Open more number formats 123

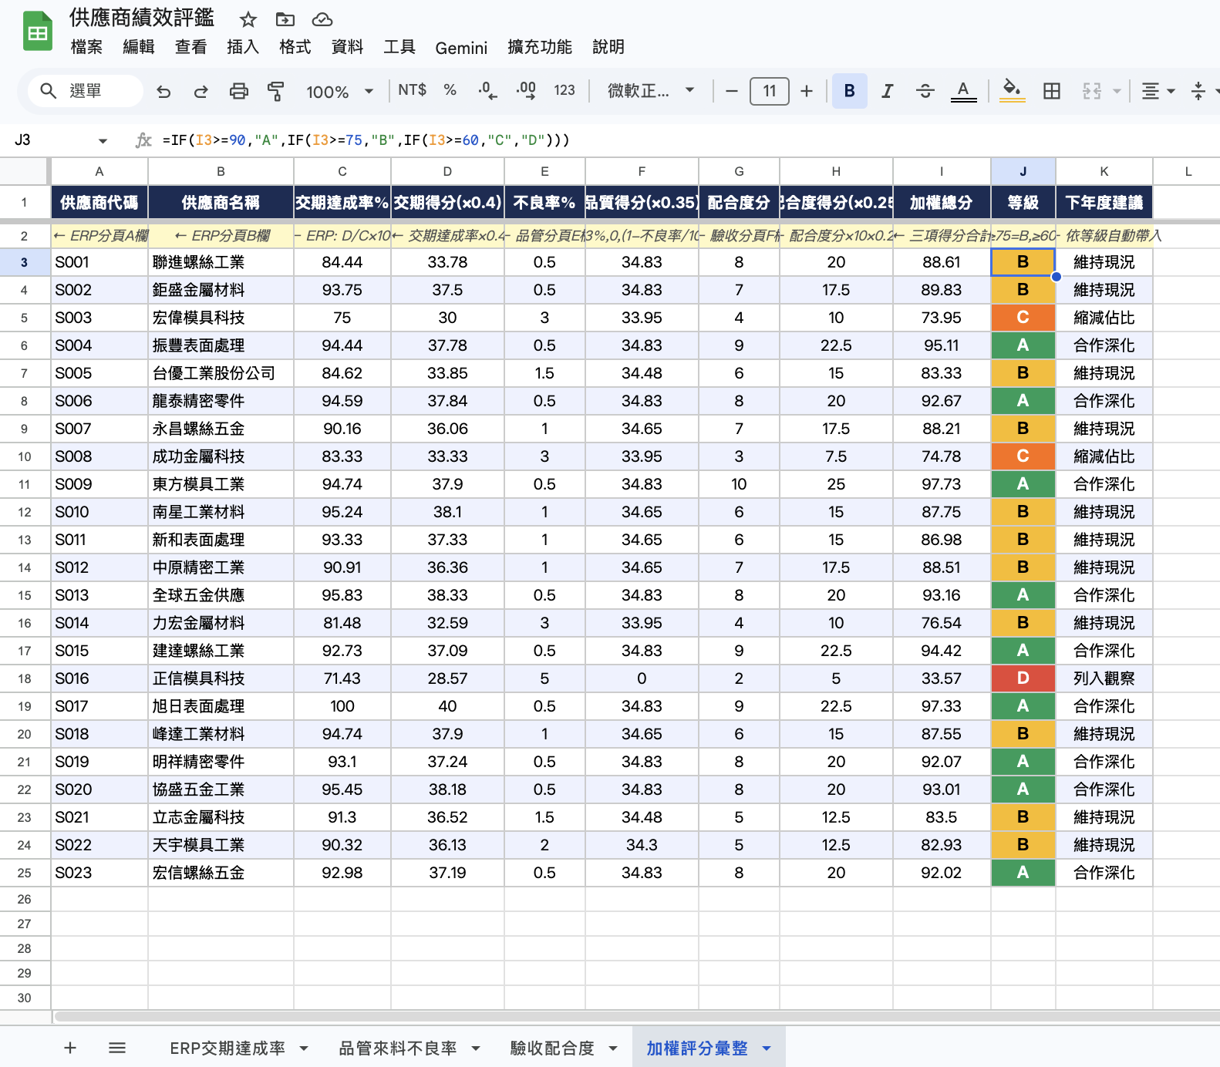[565, 90]
